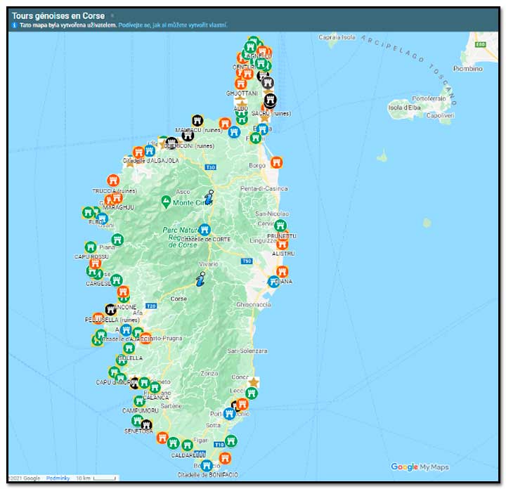The height and width of the screenshot is (489, 506).
Task: Click the green tower marker right of CARGESE
Action: point(116,280)
